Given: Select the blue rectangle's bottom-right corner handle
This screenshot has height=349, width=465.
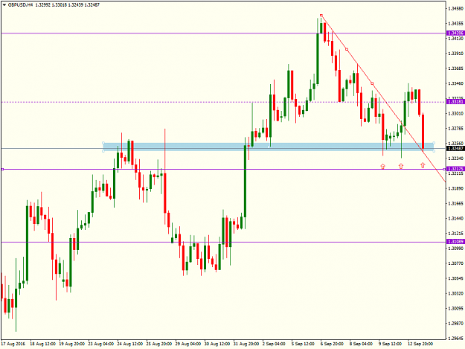Looking at the screenshot, I should [434, 151].
